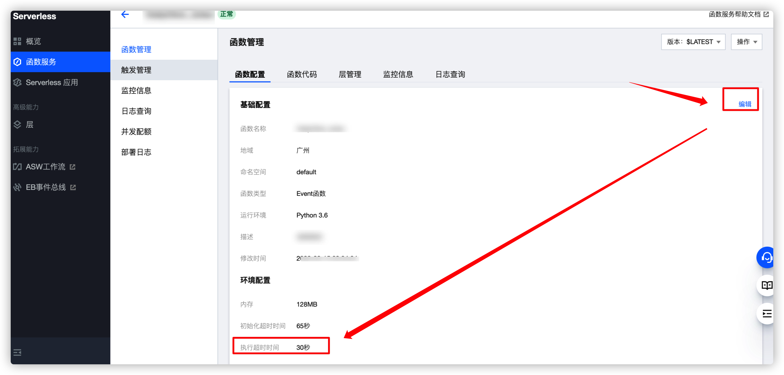The height and width of the screenshot is (375, 784).
Task: Click the back arrow to return
Action: tap(125, 14)
